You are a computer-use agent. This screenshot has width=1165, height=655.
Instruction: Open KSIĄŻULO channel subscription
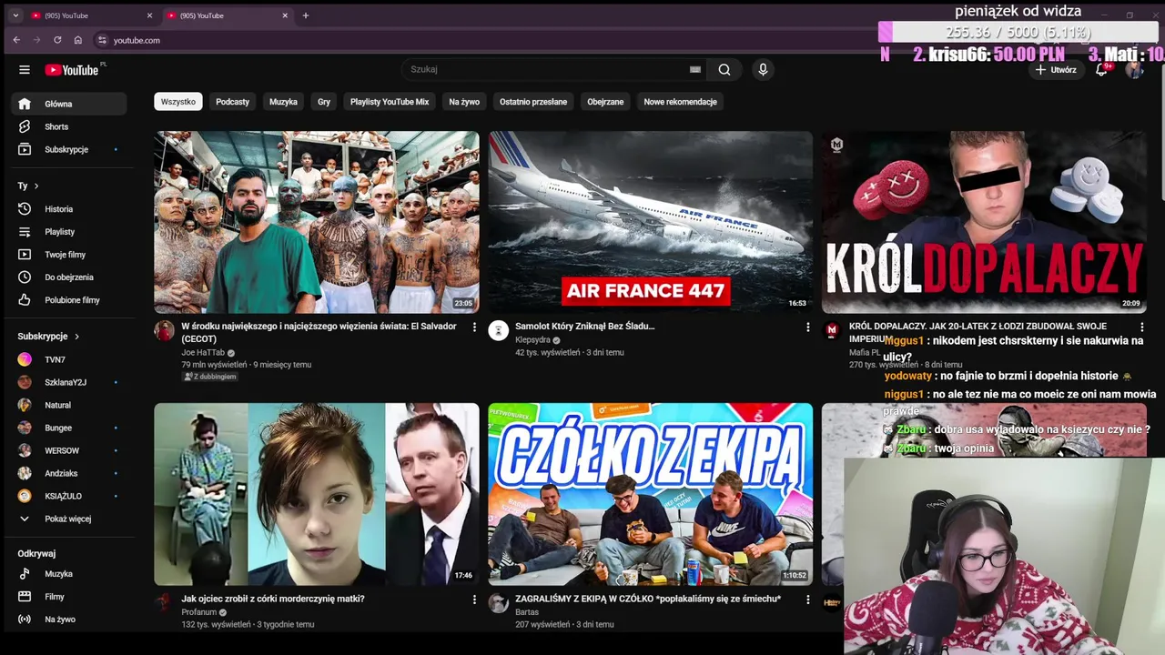(69, 496)
